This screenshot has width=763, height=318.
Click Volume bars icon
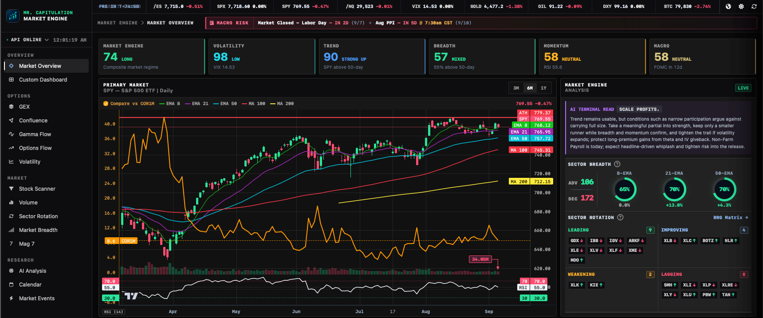[x=11, y=202]
